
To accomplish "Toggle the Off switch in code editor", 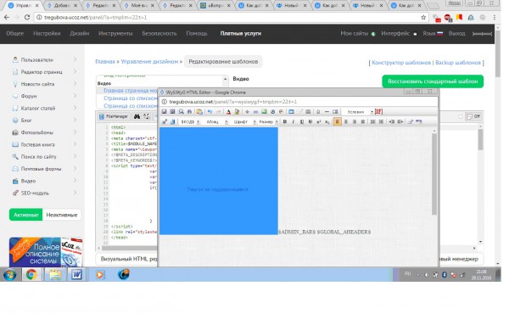I will [x=473, y=116].
